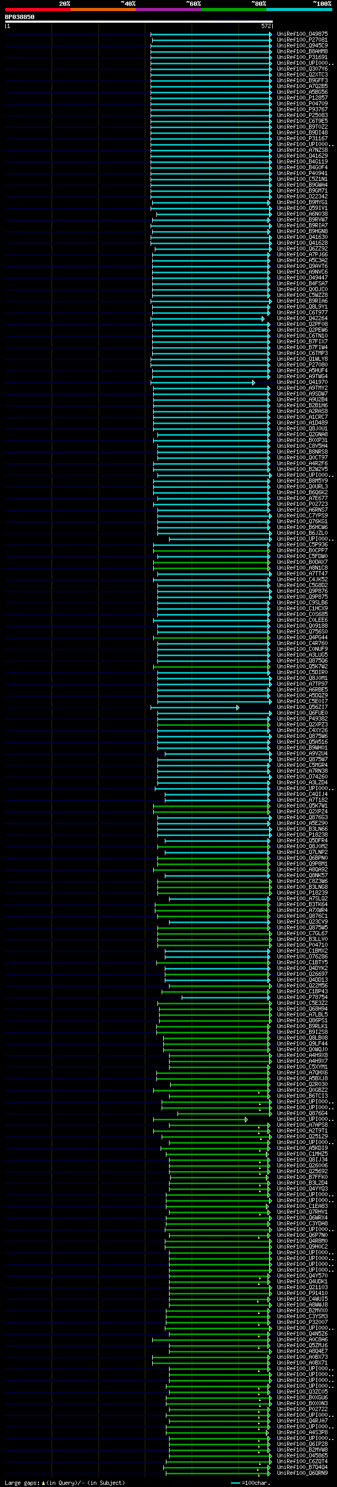The height and width of the screenshot is (1487, 337).
Task: Select the label UniRef100_P49382
Action: pos(302,719)
